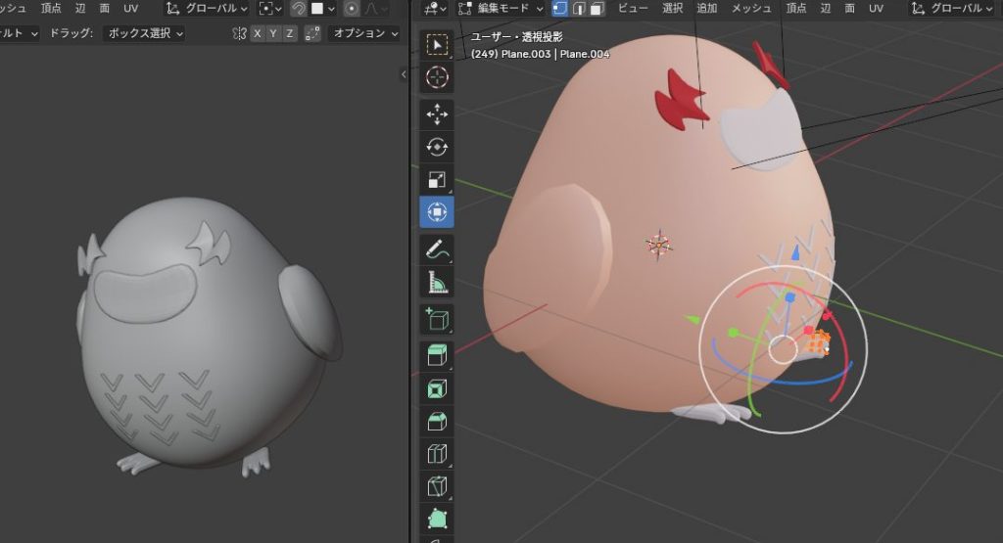Pick the Scale tool
This screenshot has width=1003, height=543.
pyautogui.click(x=437, y=179)
